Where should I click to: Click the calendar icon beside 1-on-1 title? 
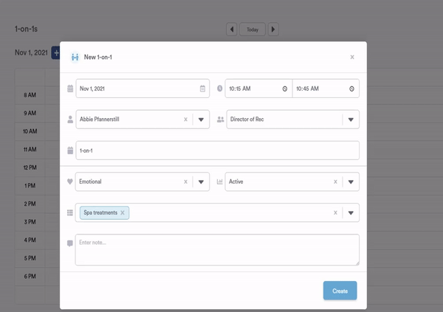click(x=70, y=150)
